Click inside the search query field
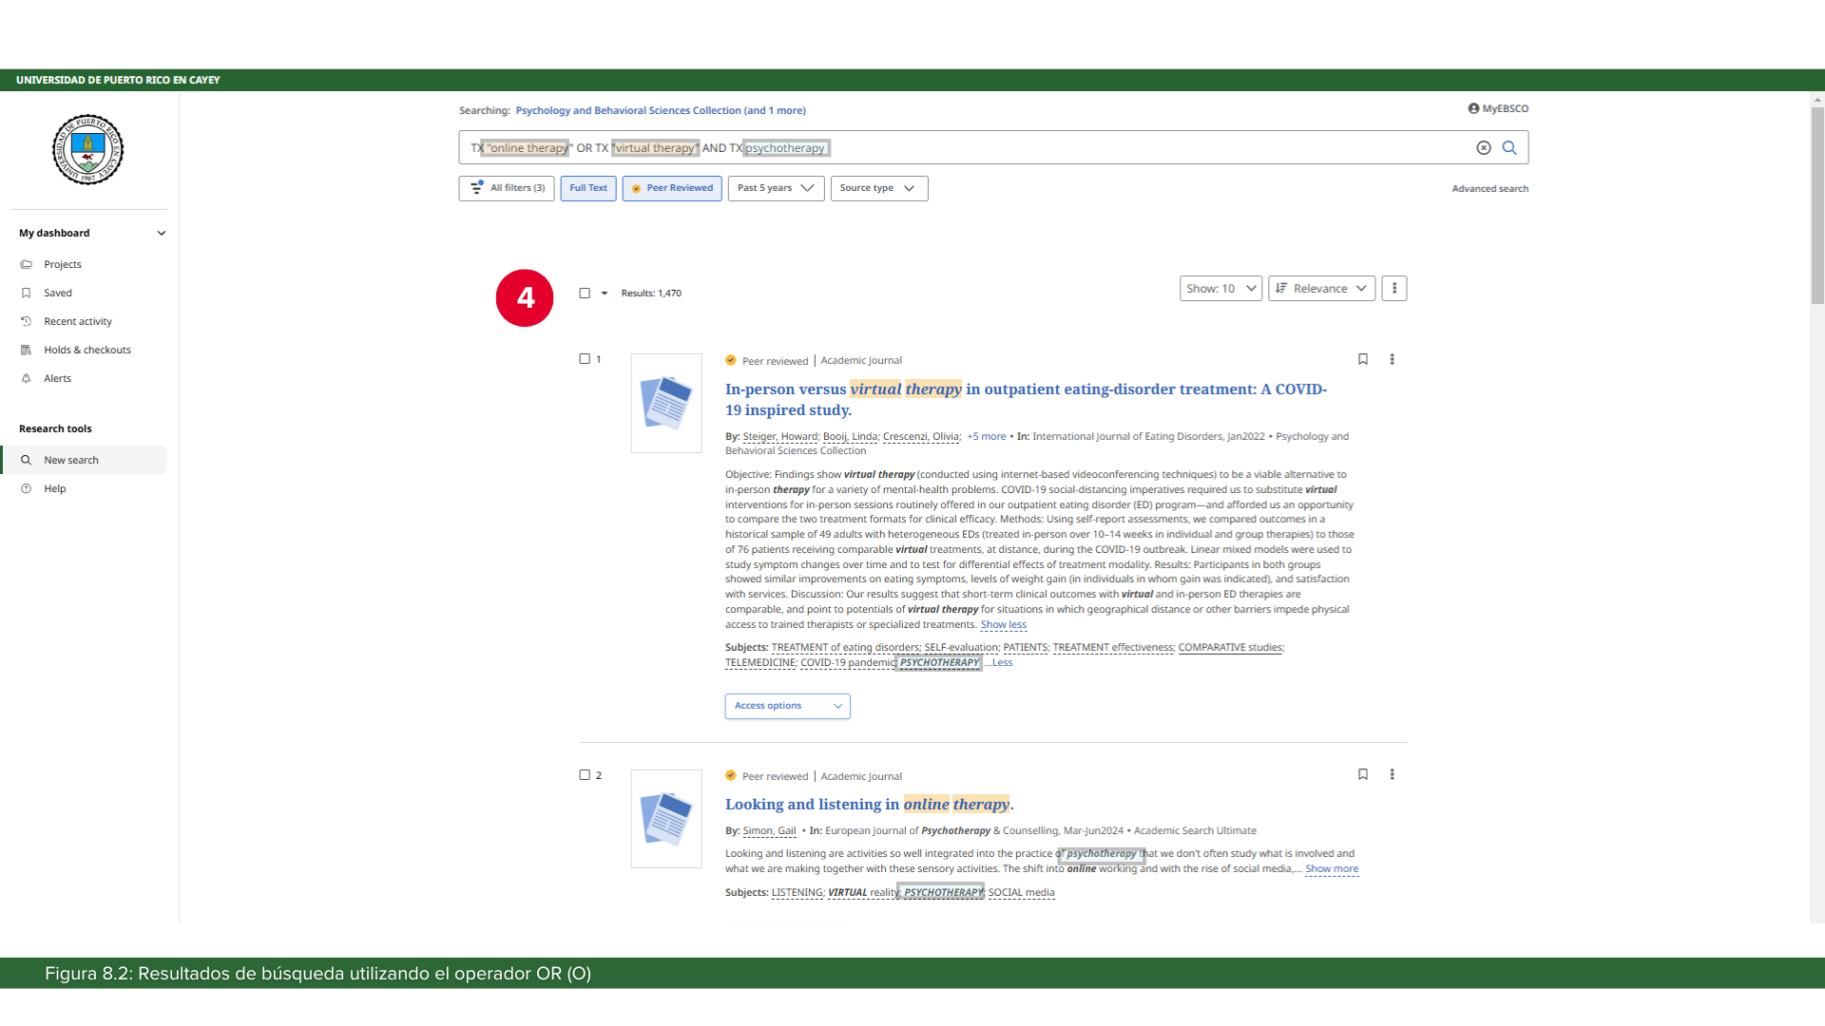 [x=1141, y=147]
